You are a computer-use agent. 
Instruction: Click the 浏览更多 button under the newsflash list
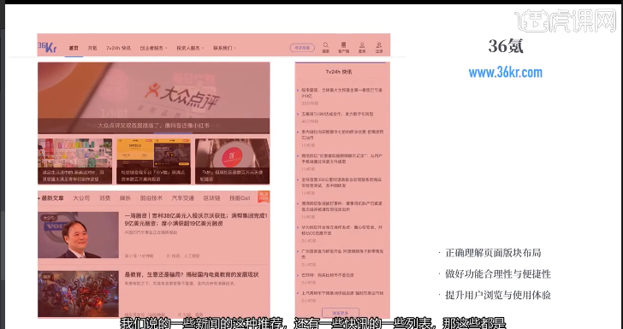click(x=341, y=313)
